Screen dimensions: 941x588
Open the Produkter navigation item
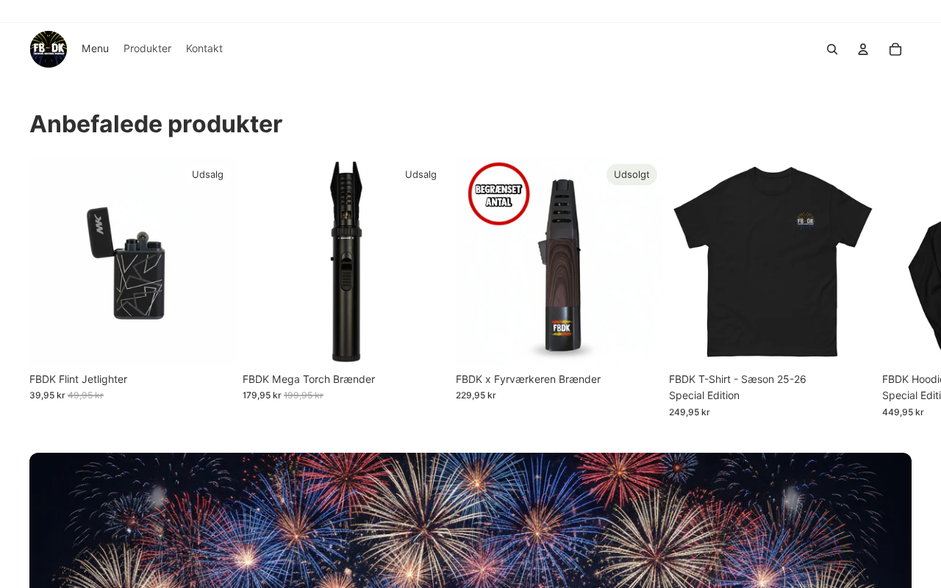147,49
